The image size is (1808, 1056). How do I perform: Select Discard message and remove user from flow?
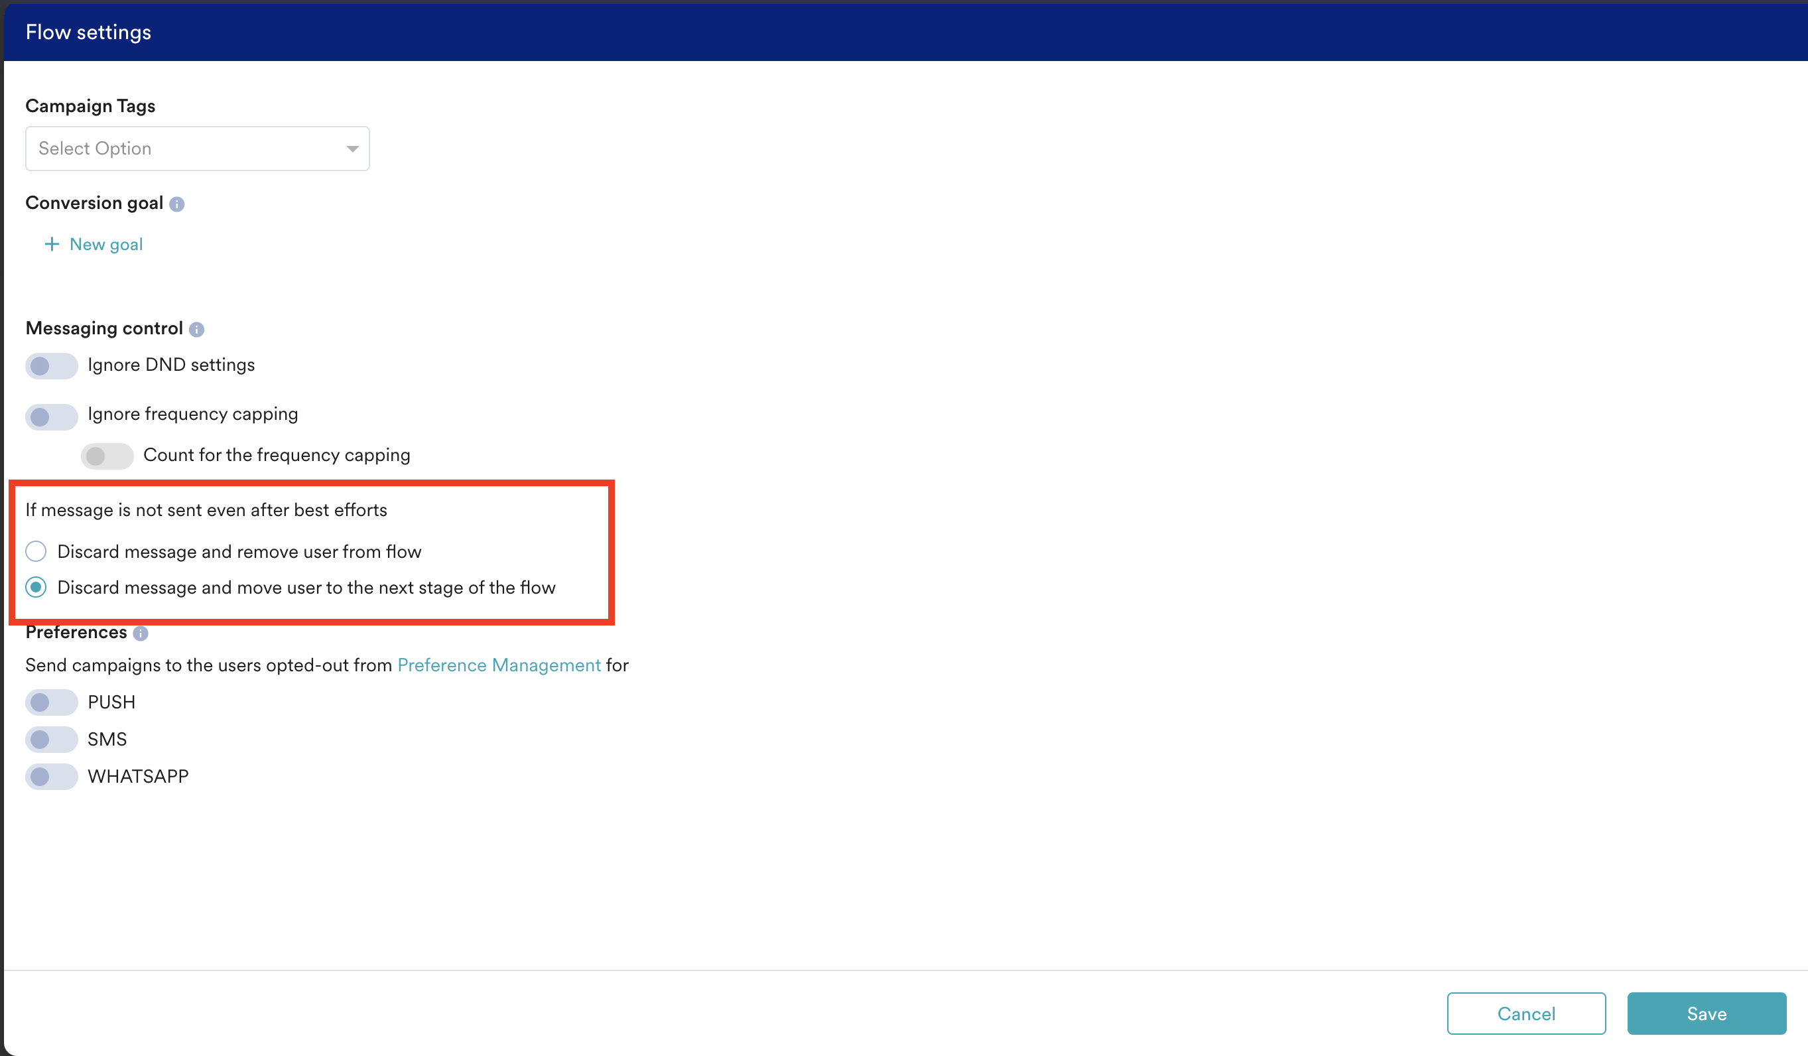pyautogui.click(x=36, y=552)
